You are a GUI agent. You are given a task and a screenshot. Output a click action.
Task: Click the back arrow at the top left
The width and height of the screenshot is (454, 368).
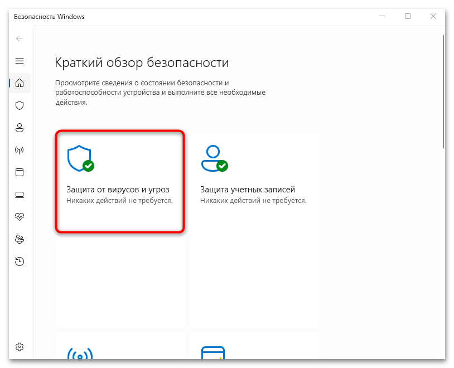[x=19, y=38]
